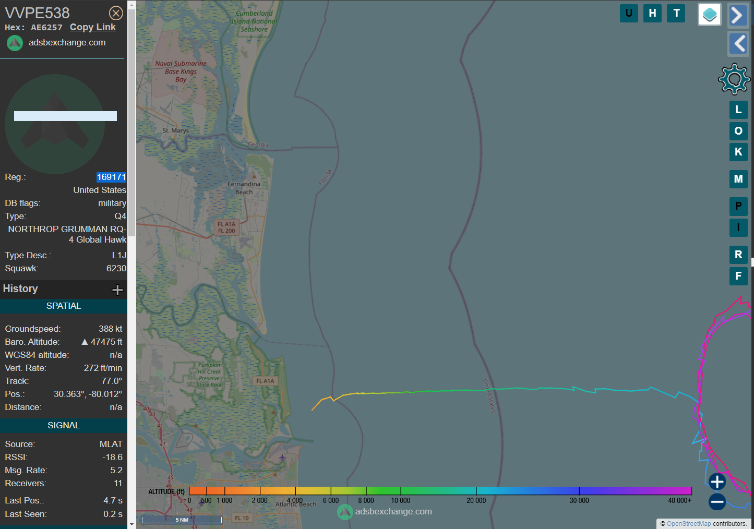Image resolution: width=754 pixels, height=529 pixels.
Task: Select registration number 169171
Action: pos(111,177)
